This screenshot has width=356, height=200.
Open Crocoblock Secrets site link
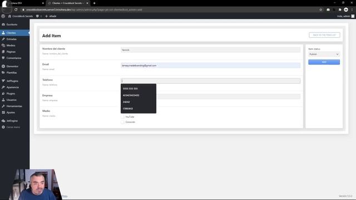point(22,16)
